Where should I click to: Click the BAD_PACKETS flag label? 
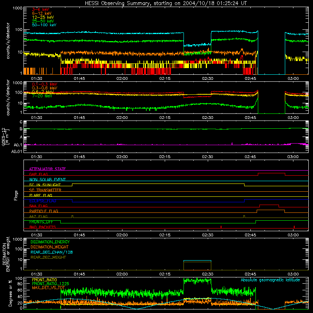43,227
